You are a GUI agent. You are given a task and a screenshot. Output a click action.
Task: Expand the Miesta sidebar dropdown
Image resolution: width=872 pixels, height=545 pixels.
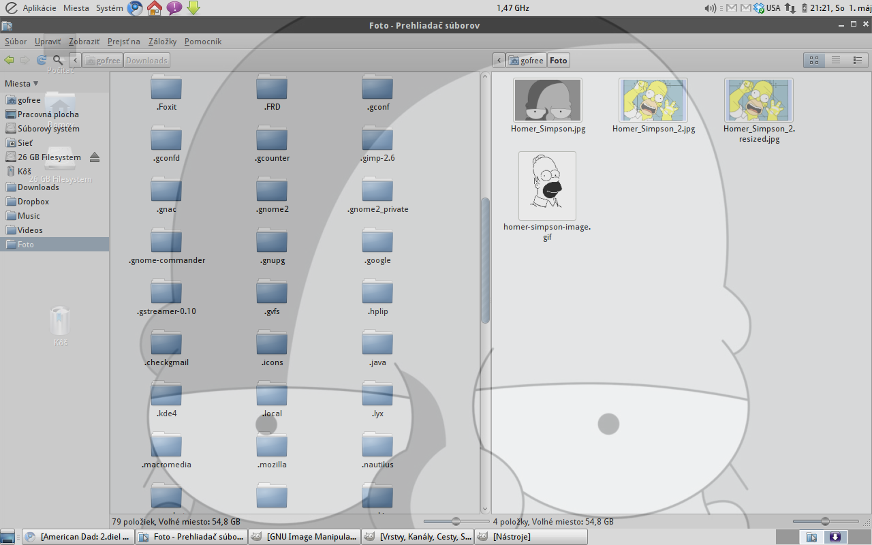[x=22, y=84]
